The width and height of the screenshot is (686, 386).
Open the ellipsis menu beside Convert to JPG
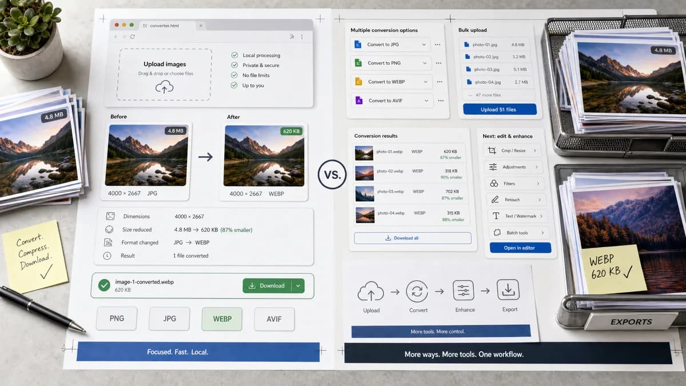[x=438, y=45]
